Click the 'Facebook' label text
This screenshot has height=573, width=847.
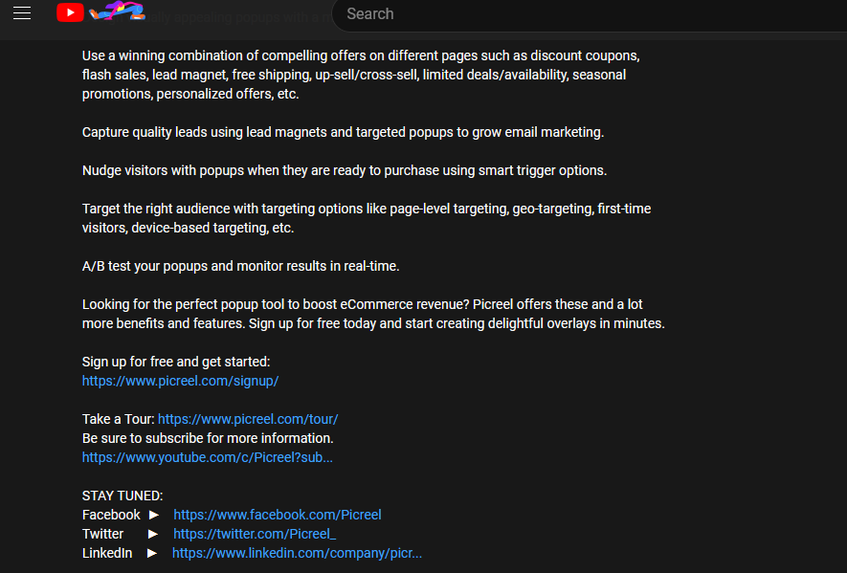111,515
